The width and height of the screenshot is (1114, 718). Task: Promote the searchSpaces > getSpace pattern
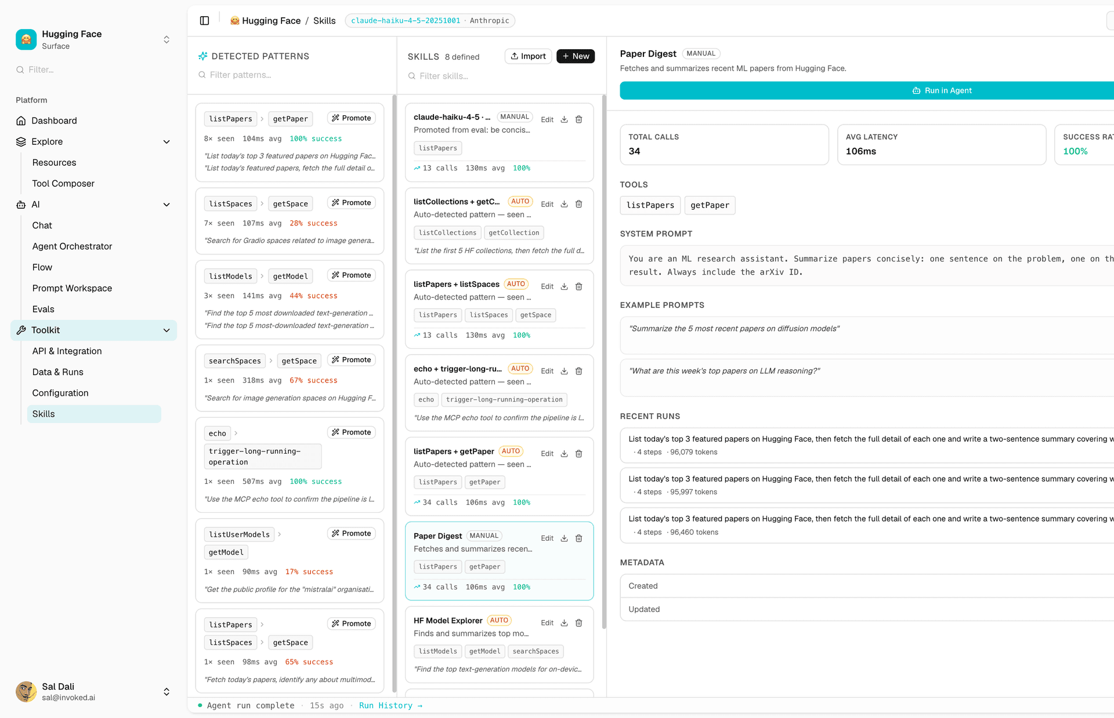point(352,360)
